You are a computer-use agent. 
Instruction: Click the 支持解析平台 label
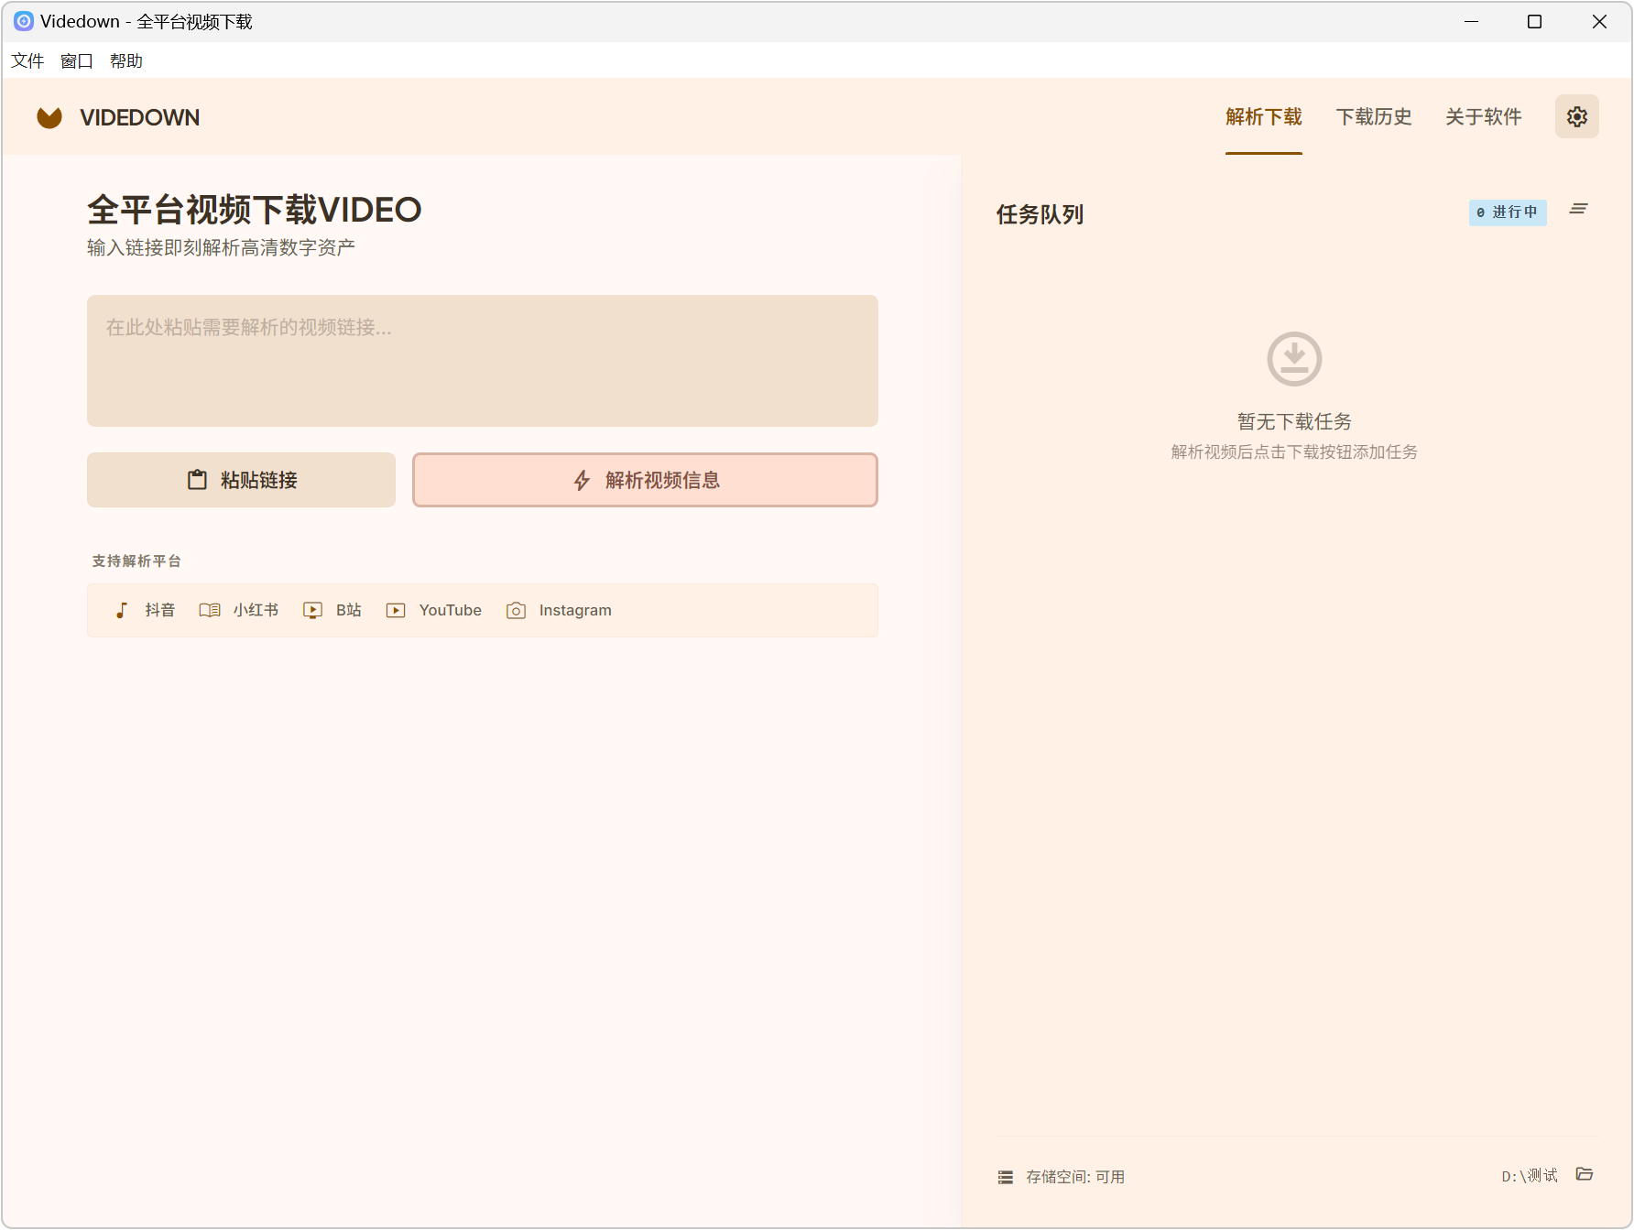tap(136, 561)
